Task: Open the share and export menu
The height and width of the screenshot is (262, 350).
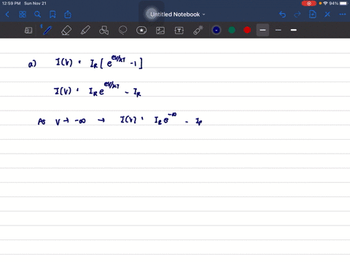Action: (x=68, y=15)
